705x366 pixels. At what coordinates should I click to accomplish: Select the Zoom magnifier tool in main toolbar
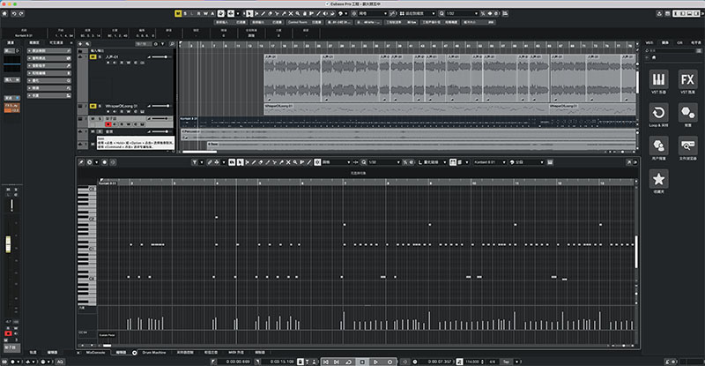pos(298,13)
